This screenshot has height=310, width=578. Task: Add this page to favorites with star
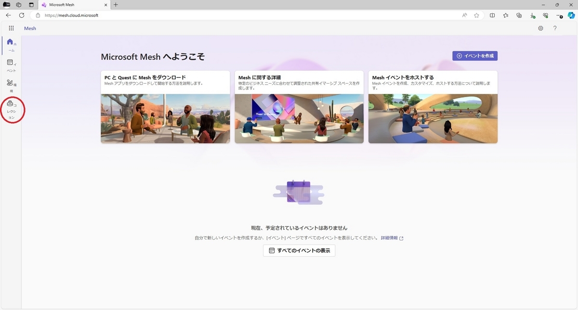(476, 15)
